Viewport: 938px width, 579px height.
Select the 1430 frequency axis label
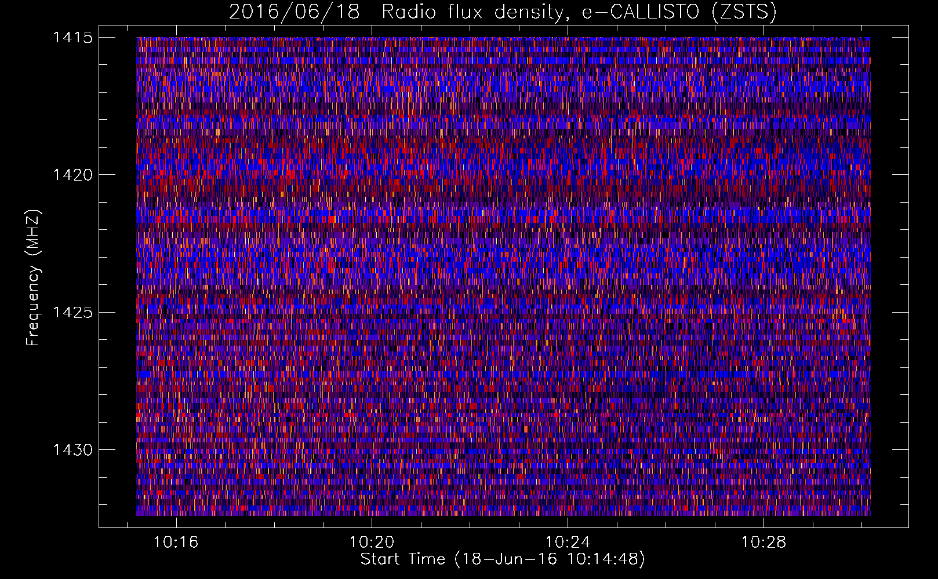(x=72, y=450)
